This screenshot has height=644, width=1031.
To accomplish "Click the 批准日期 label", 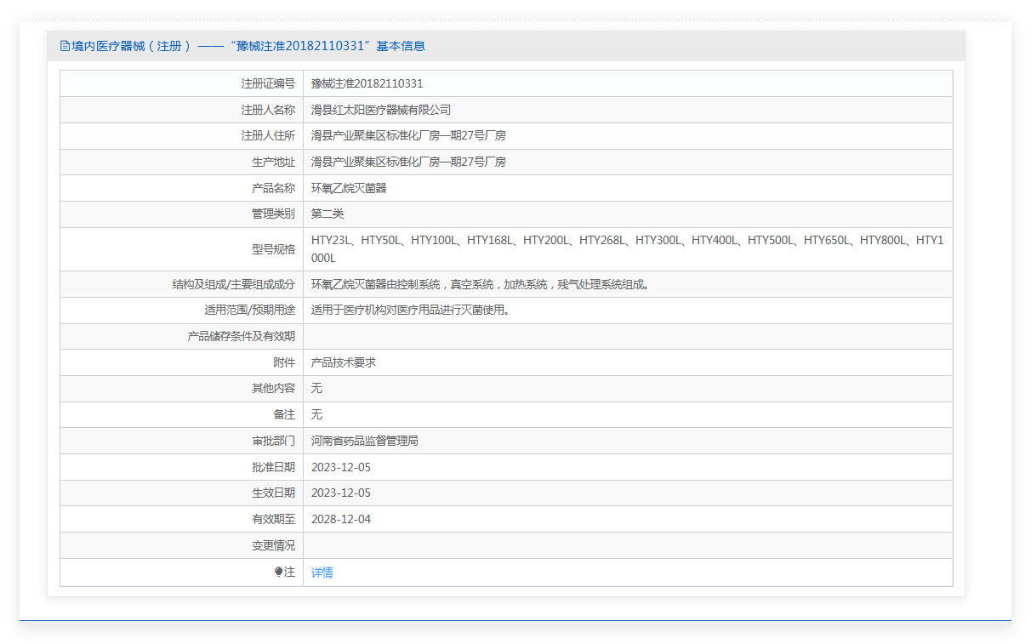I will pyautogui.click(x=273, y=467).
